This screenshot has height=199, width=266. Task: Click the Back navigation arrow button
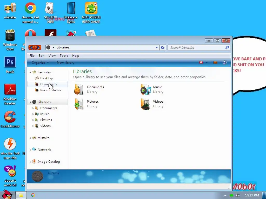point(31,47)
